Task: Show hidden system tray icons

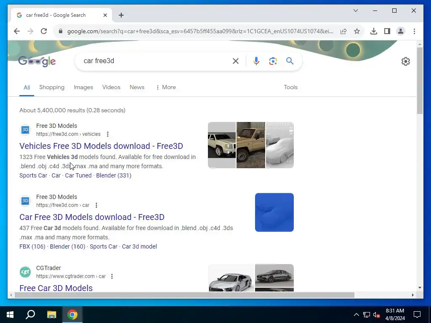Action: 356,315
